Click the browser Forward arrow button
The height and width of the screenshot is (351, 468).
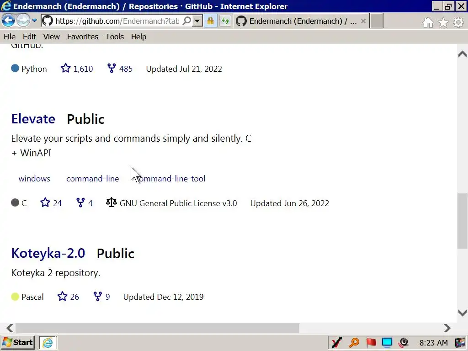tap(23, 21)
